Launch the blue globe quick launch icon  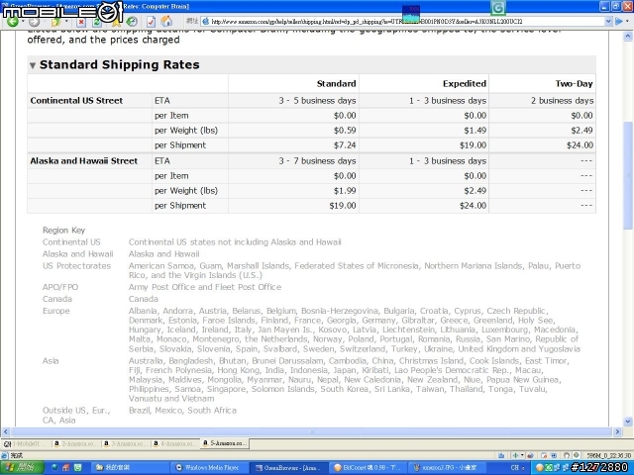54,468
